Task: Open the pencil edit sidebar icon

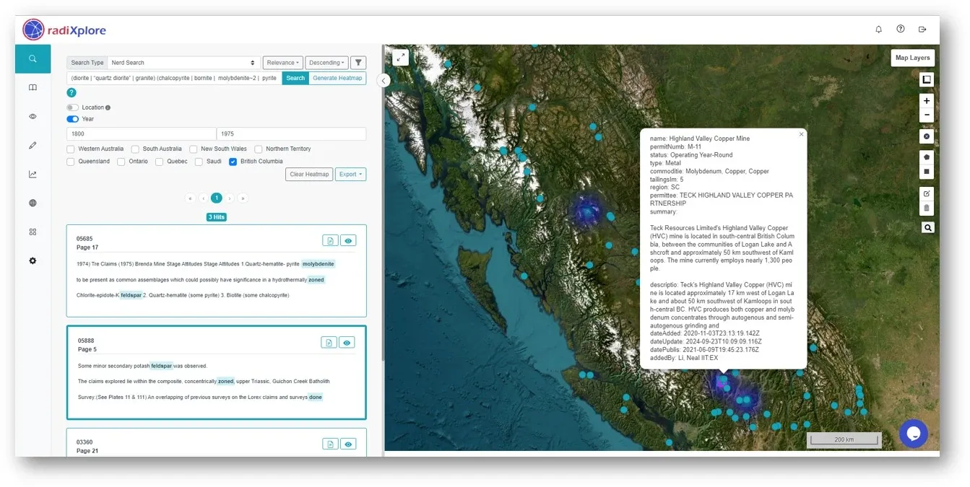Action: coord(33,145)
